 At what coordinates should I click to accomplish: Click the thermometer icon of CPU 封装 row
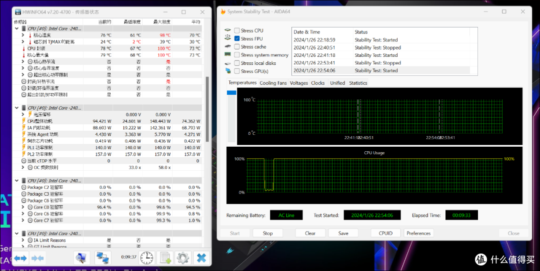[24, 48]
